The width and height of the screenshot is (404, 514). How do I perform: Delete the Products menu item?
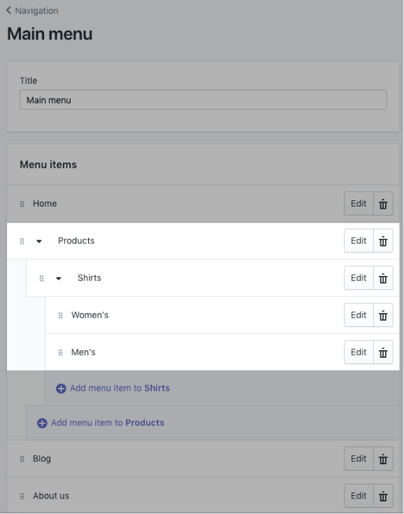coord(383,241)
